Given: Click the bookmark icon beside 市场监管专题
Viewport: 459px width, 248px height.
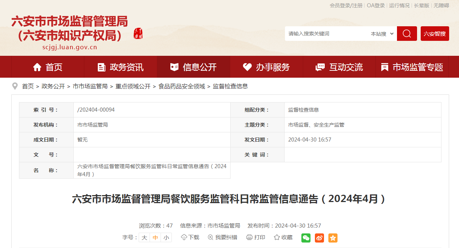Looking at the screenshot, I should click(385, 67).
